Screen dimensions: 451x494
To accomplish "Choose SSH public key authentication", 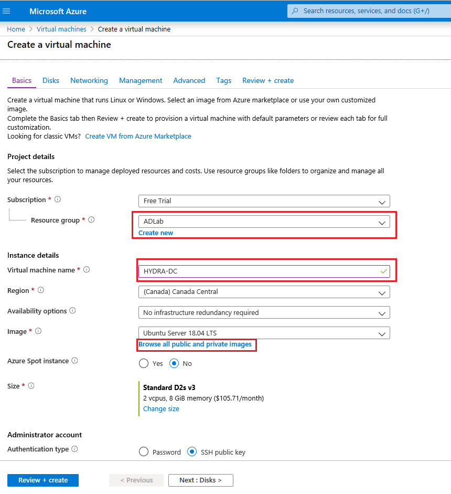I will coord(191,451).
